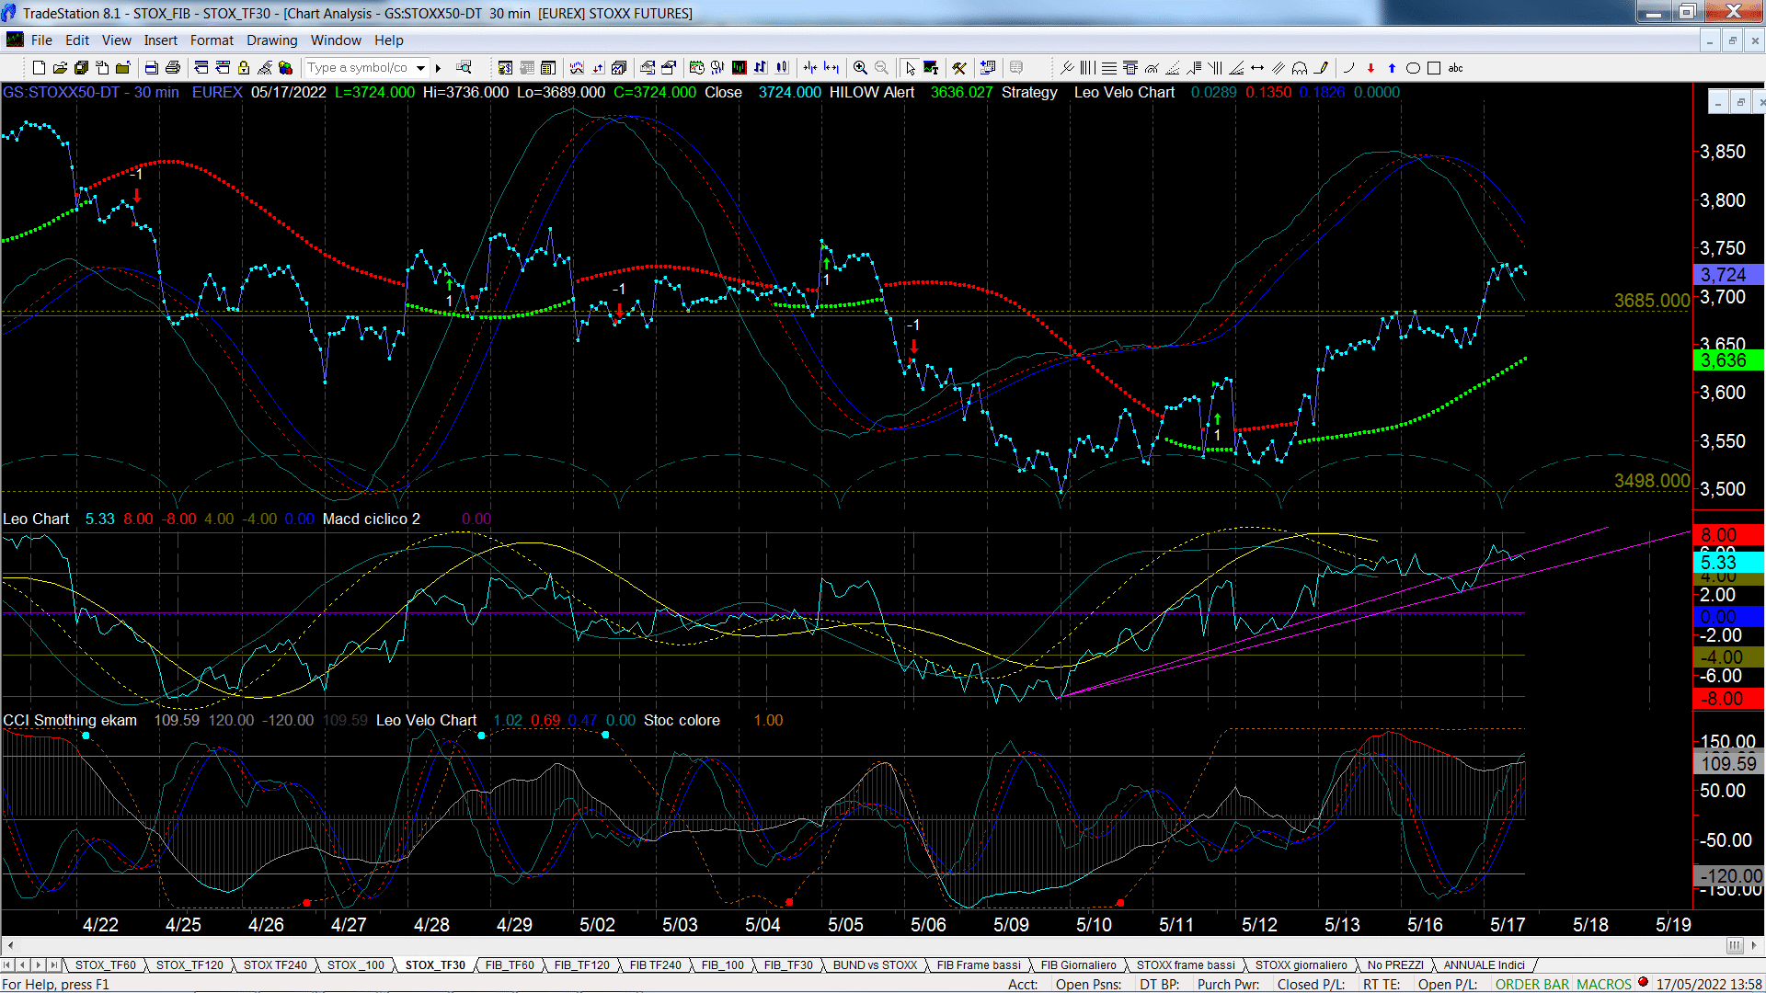Select the Andrews pitchfork tool
Viewport: 1766px width, 993px height.
[x=1067, y=68]
